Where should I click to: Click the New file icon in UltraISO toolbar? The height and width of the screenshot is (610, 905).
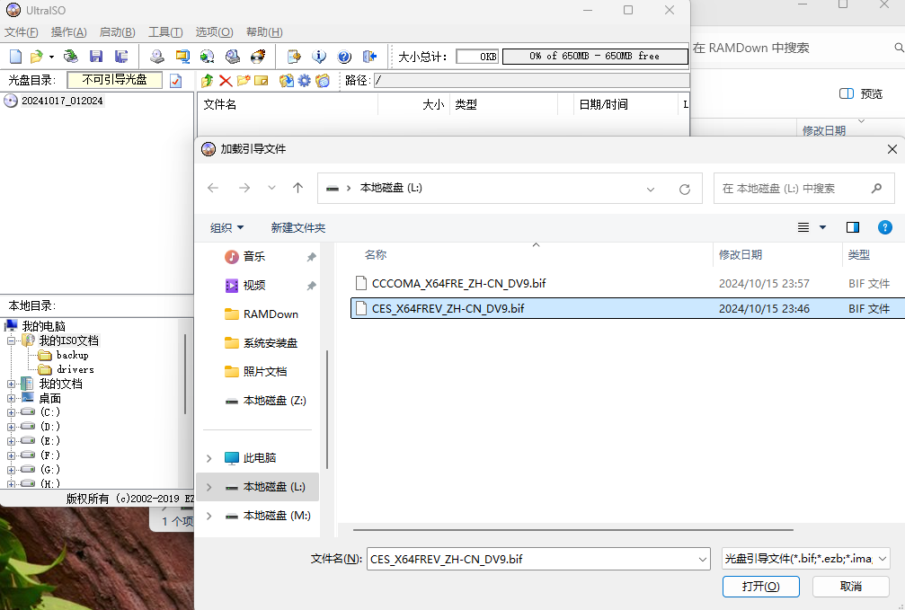[15, 56]
